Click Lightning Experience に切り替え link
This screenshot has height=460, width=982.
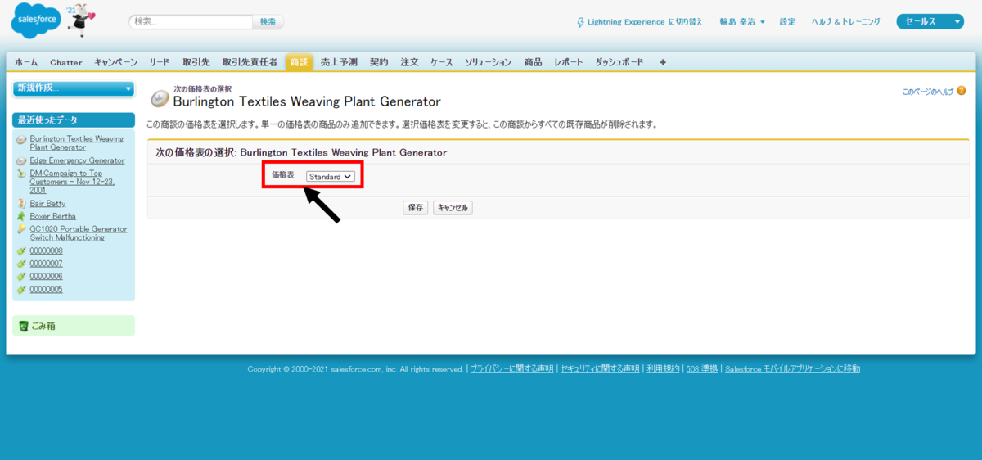coord(645,22)
